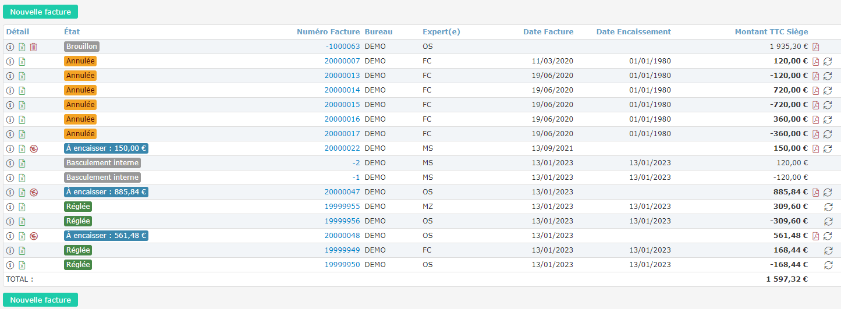Click refresh icon for invoice 20000007
This screenshot has height=309, width=841.
[828, 61]
